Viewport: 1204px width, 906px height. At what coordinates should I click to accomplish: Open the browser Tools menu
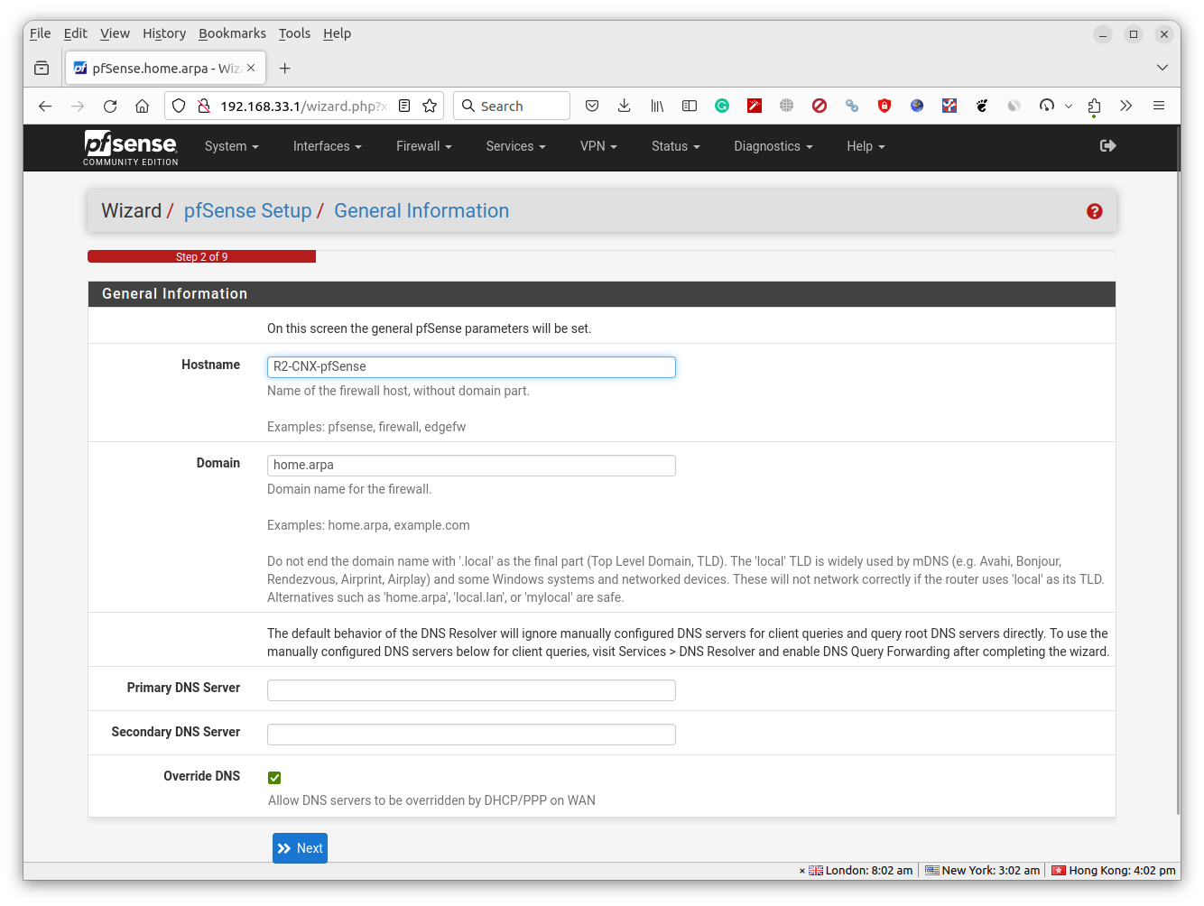click(x=294, y=33)
